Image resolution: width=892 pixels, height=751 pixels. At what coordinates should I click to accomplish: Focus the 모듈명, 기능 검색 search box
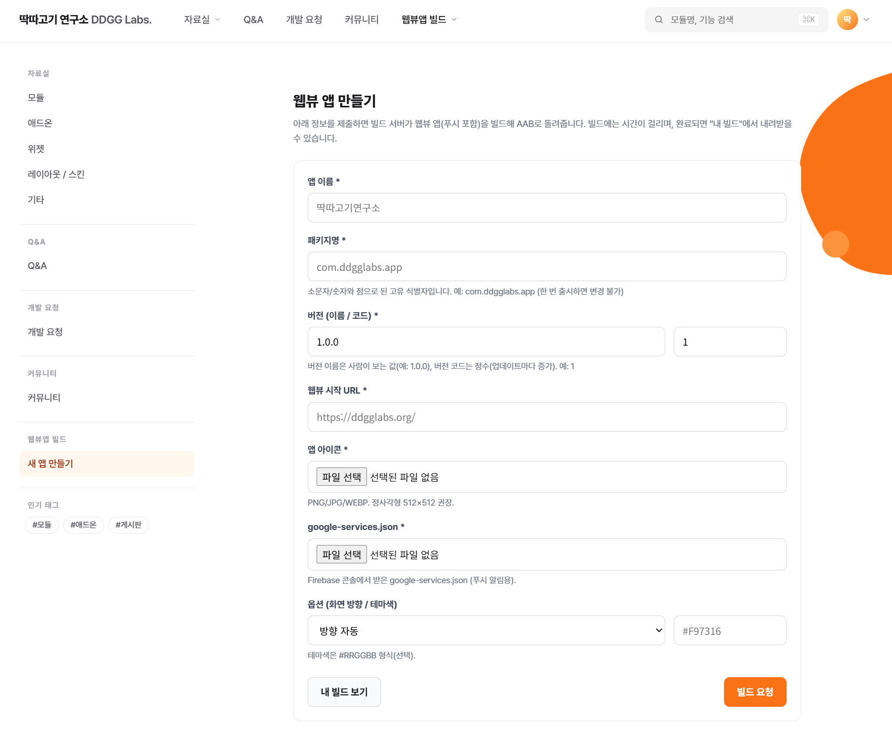pyautogui.click(x=736, y=20)
